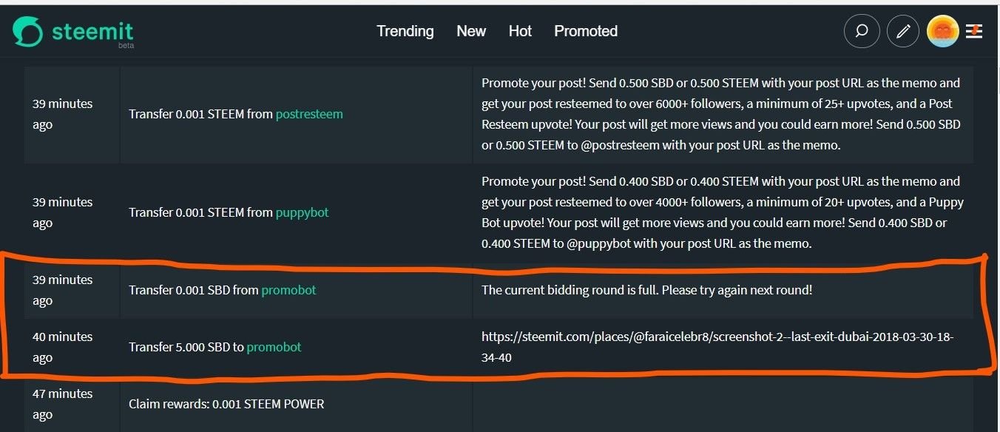Viewport: 1000px width, 432px height.
Task: Click the 40 minutes ago timestamp
Action: click(62, 347)
